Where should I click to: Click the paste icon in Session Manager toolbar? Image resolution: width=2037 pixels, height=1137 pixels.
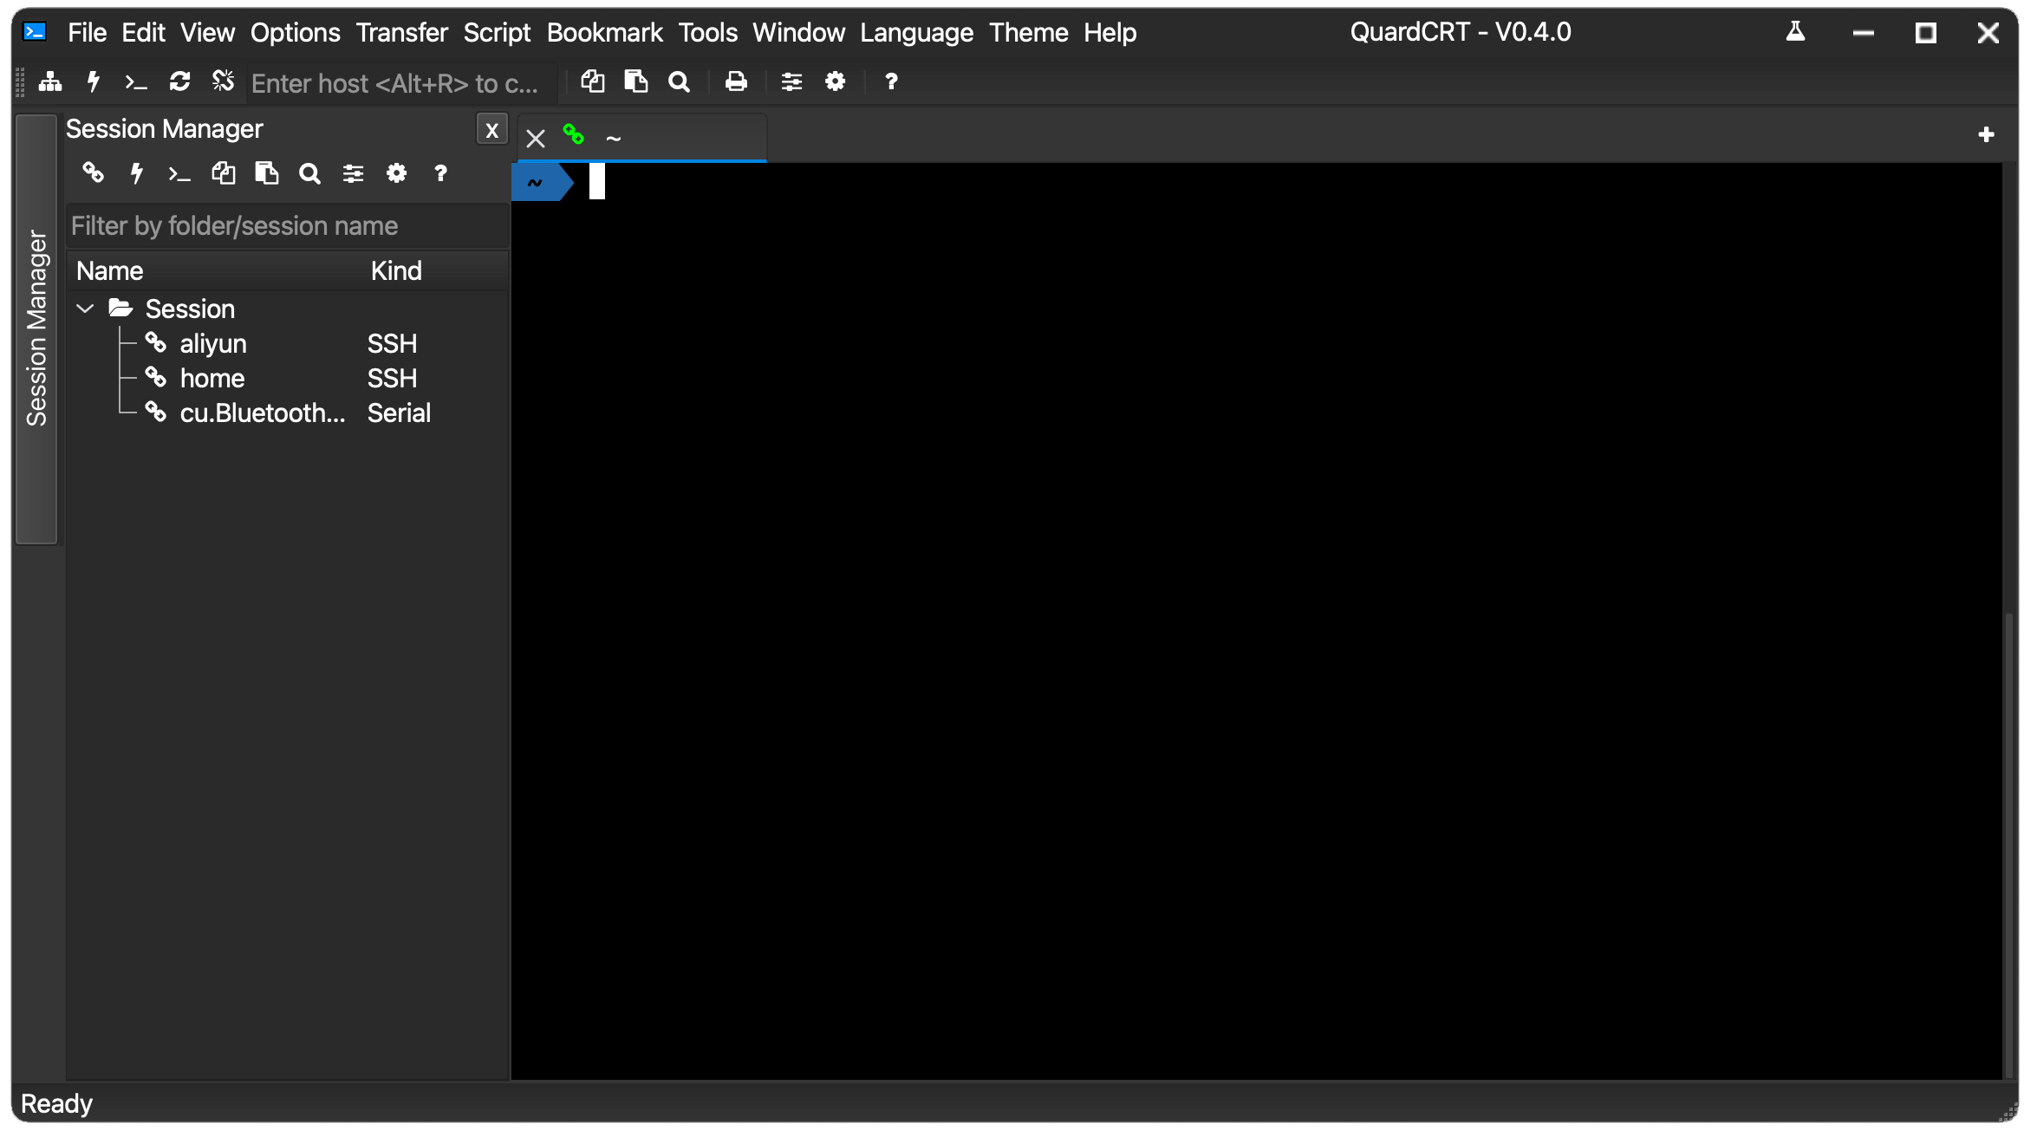tap(267, 174)
